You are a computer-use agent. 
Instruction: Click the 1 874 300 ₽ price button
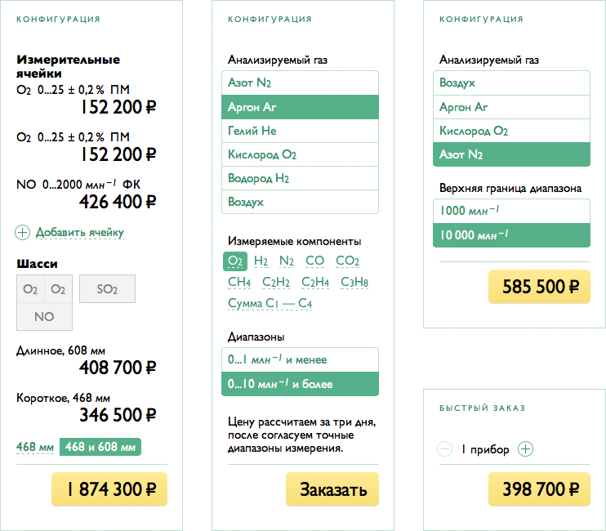[x=109, y=490]
